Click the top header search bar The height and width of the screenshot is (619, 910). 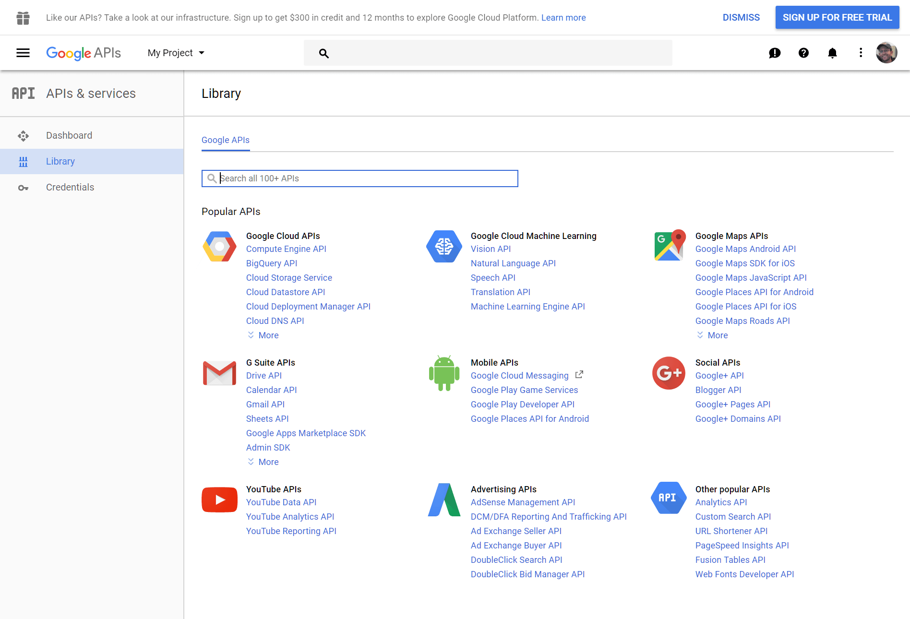(x=488, y=53)
